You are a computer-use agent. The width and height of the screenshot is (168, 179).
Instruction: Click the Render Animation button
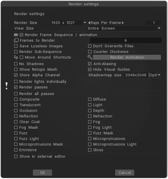pos(127,57)
